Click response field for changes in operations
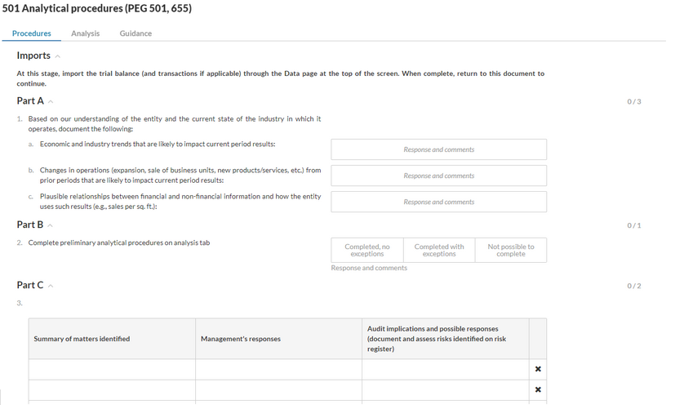This screenshot has width=675, height=405. point(438,176)
